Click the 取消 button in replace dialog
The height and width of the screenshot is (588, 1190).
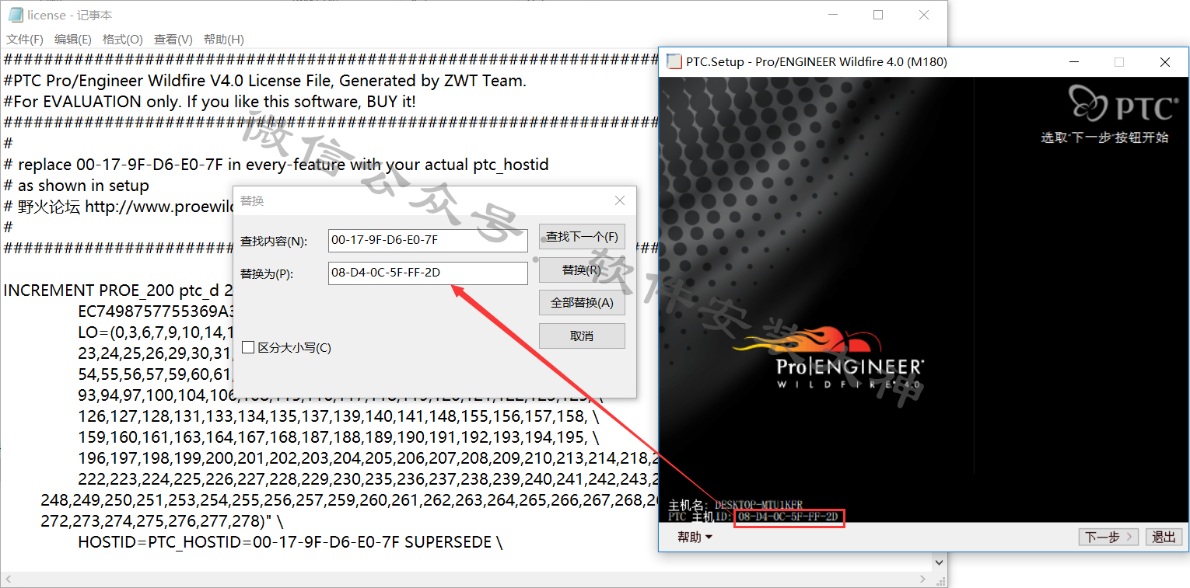point(582,336)
